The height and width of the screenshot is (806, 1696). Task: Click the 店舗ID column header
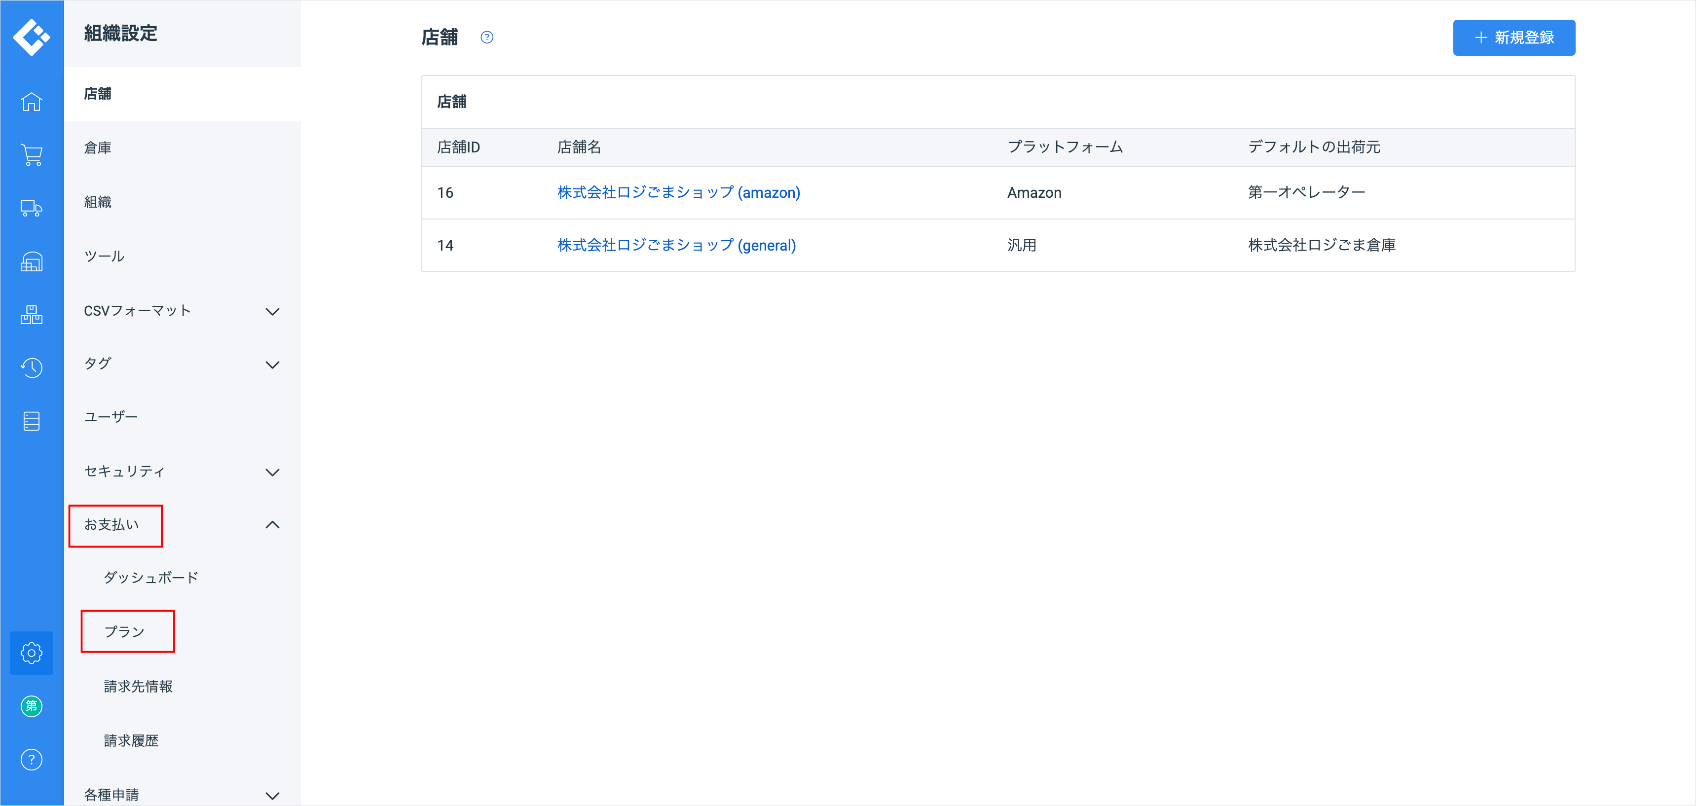pyautogui.click(x=458, y=147)
